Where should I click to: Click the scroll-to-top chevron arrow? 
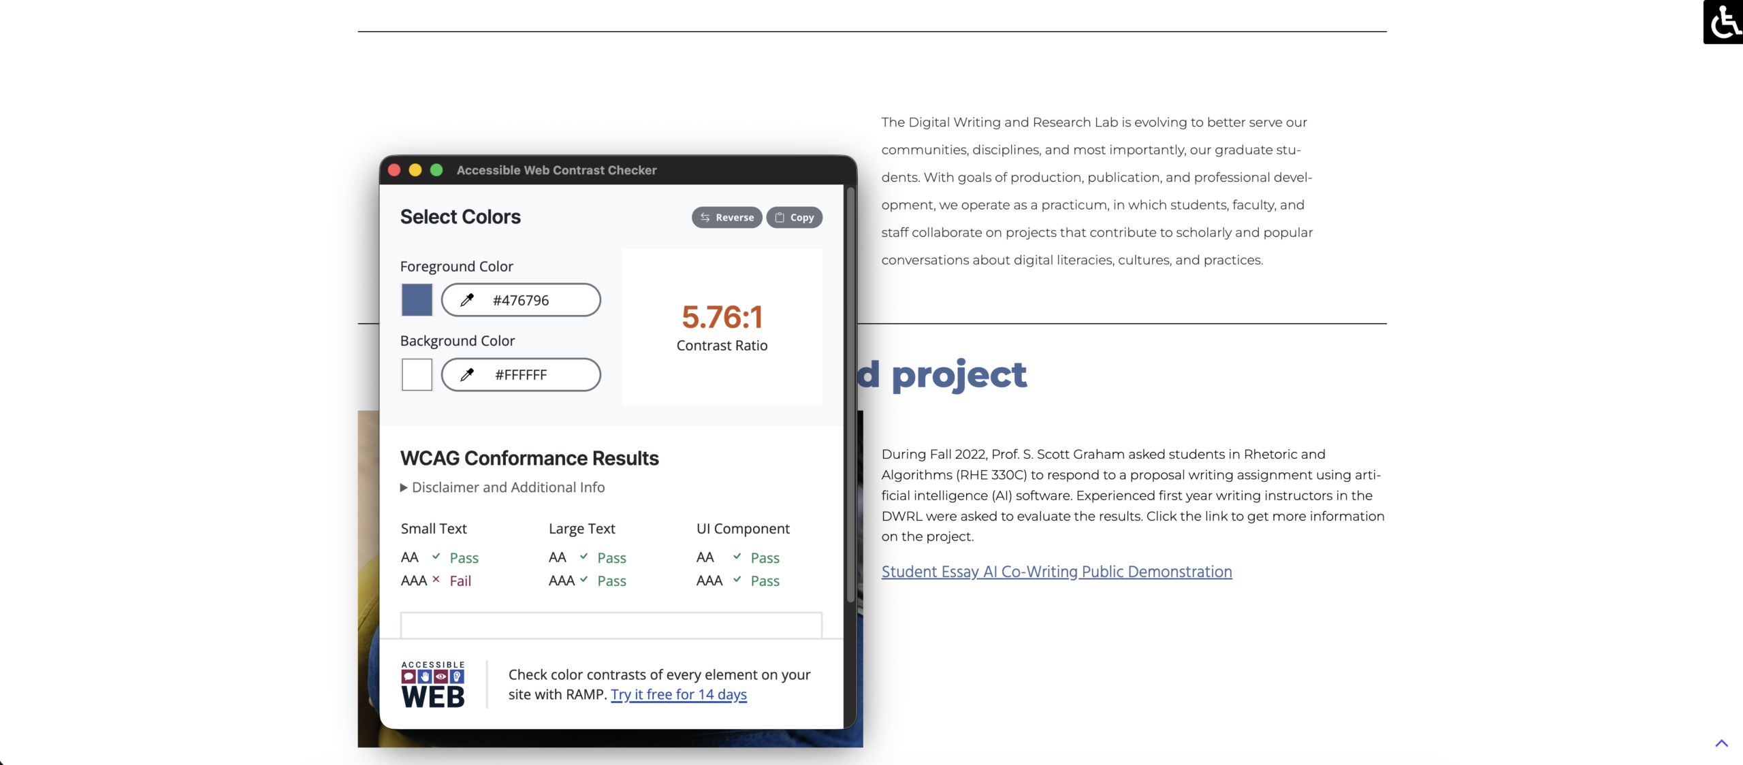[x=1721, y=743]
